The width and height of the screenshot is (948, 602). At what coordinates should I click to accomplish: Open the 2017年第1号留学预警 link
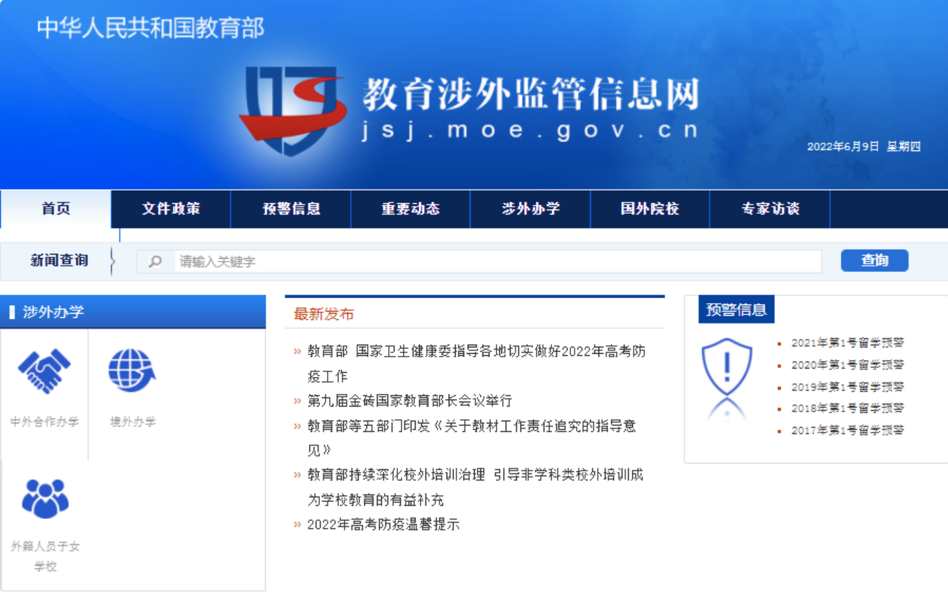847,430
